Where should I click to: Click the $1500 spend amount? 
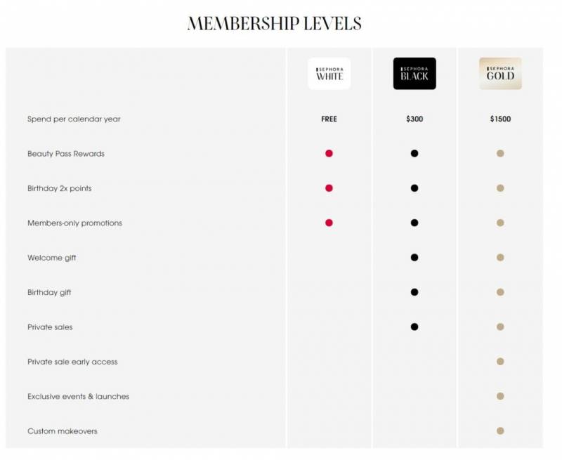pos(500,119)
